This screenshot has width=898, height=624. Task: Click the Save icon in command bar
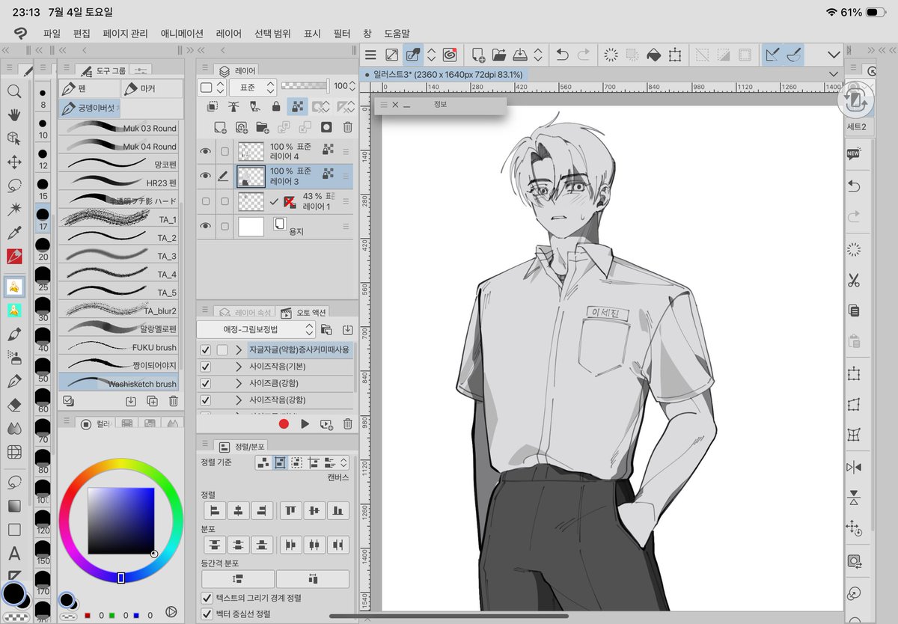[521, 55]
